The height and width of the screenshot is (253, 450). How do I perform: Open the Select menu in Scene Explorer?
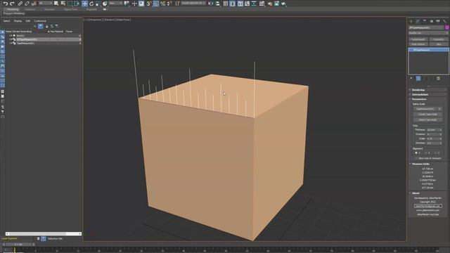coord(6,21)
